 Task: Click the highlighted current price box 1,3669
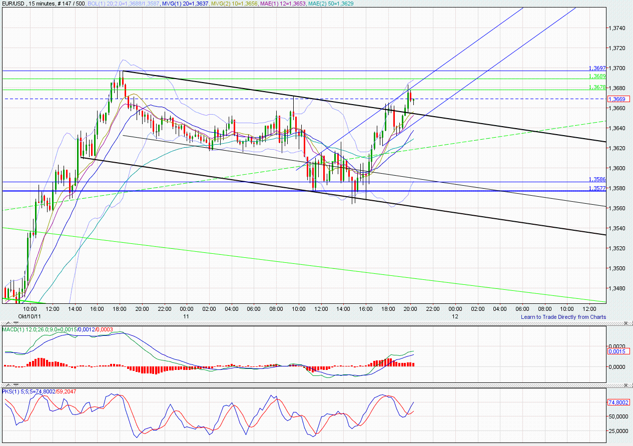(619, 99)
